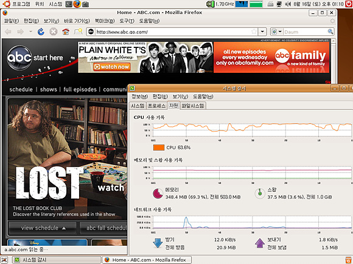Open the address bar history dropdown
The width and height of the screenshot is (353, 264).
click(262, 32)
